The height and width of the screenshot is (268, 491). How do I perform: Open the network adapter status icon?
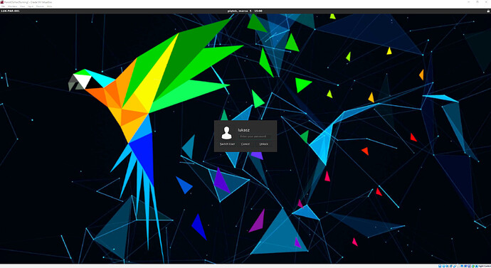451,266
